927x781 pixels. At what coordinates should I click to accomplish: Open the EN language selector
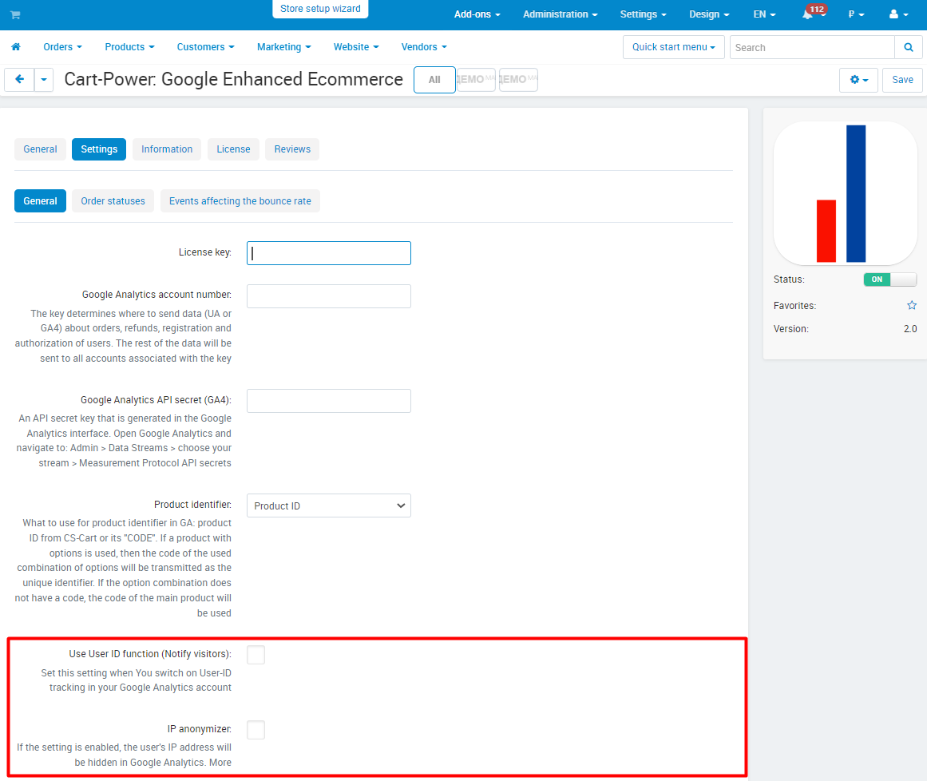764,14
